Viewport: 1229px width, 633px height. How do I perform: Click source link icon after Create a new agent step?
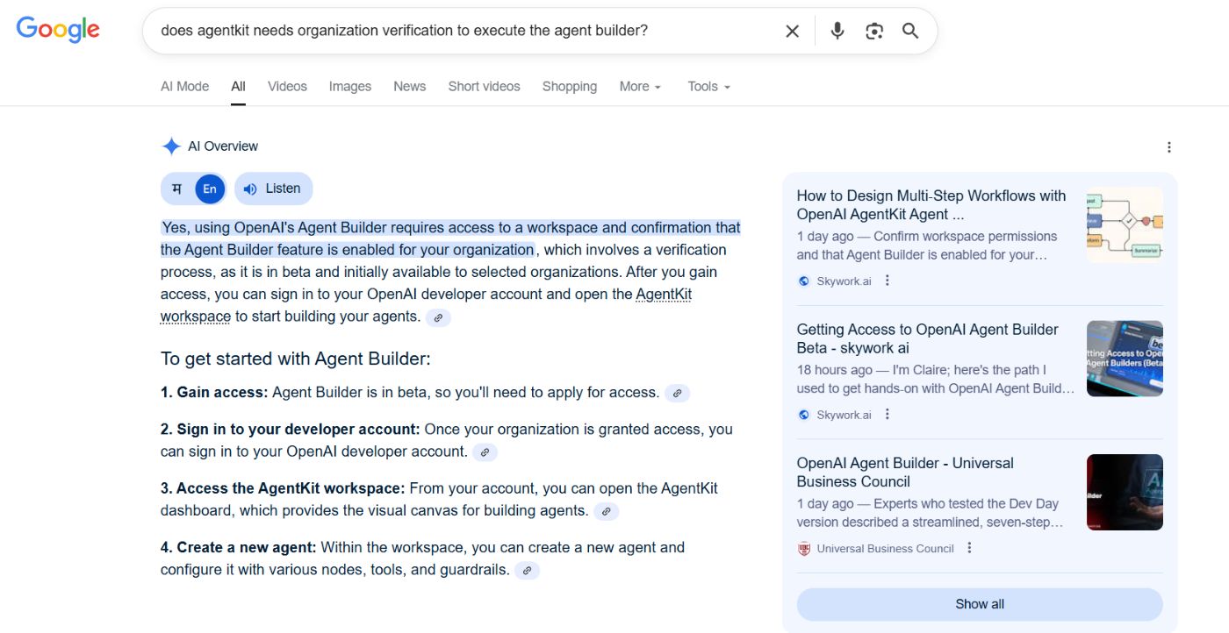527,571
